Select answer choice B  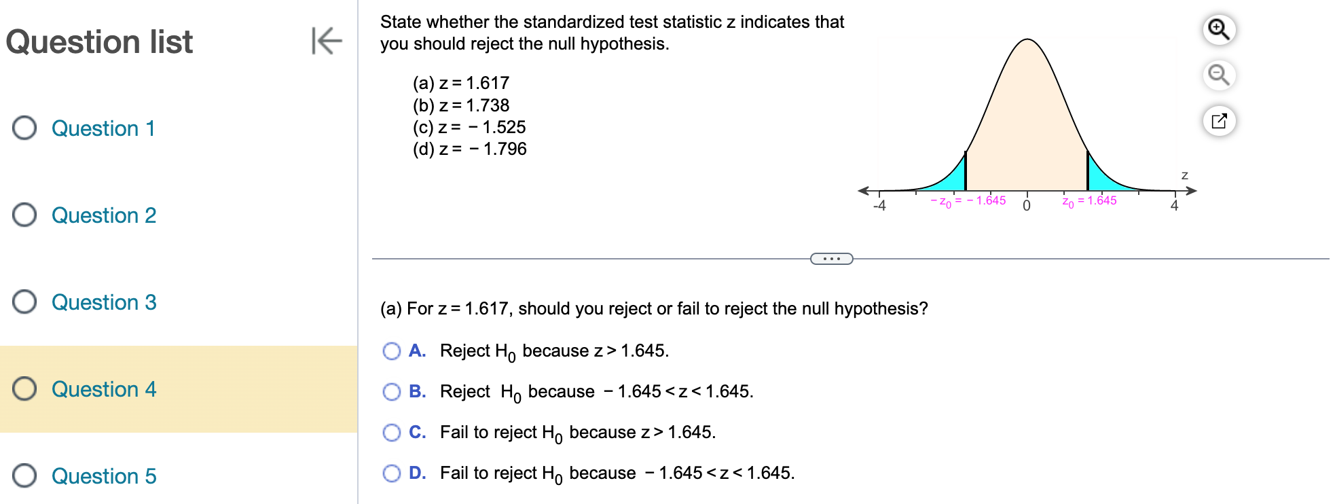(392, 391)
